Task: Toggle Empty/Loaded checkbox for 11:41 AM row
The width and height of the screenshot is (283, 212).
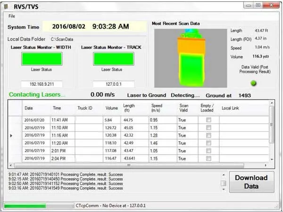Action: click(208, 120)
